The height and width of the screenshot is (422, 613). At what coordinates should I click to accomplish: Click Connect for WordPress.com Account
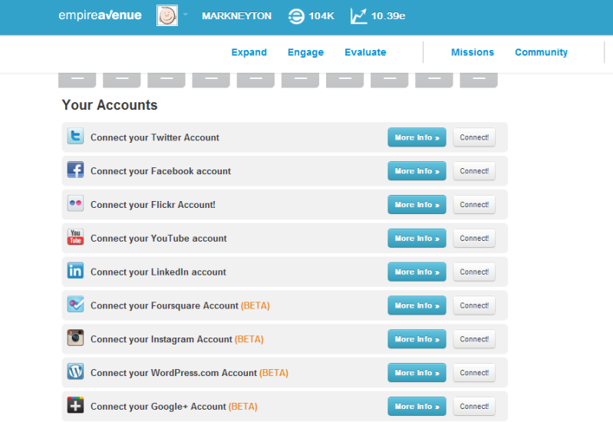coord(474,373)
